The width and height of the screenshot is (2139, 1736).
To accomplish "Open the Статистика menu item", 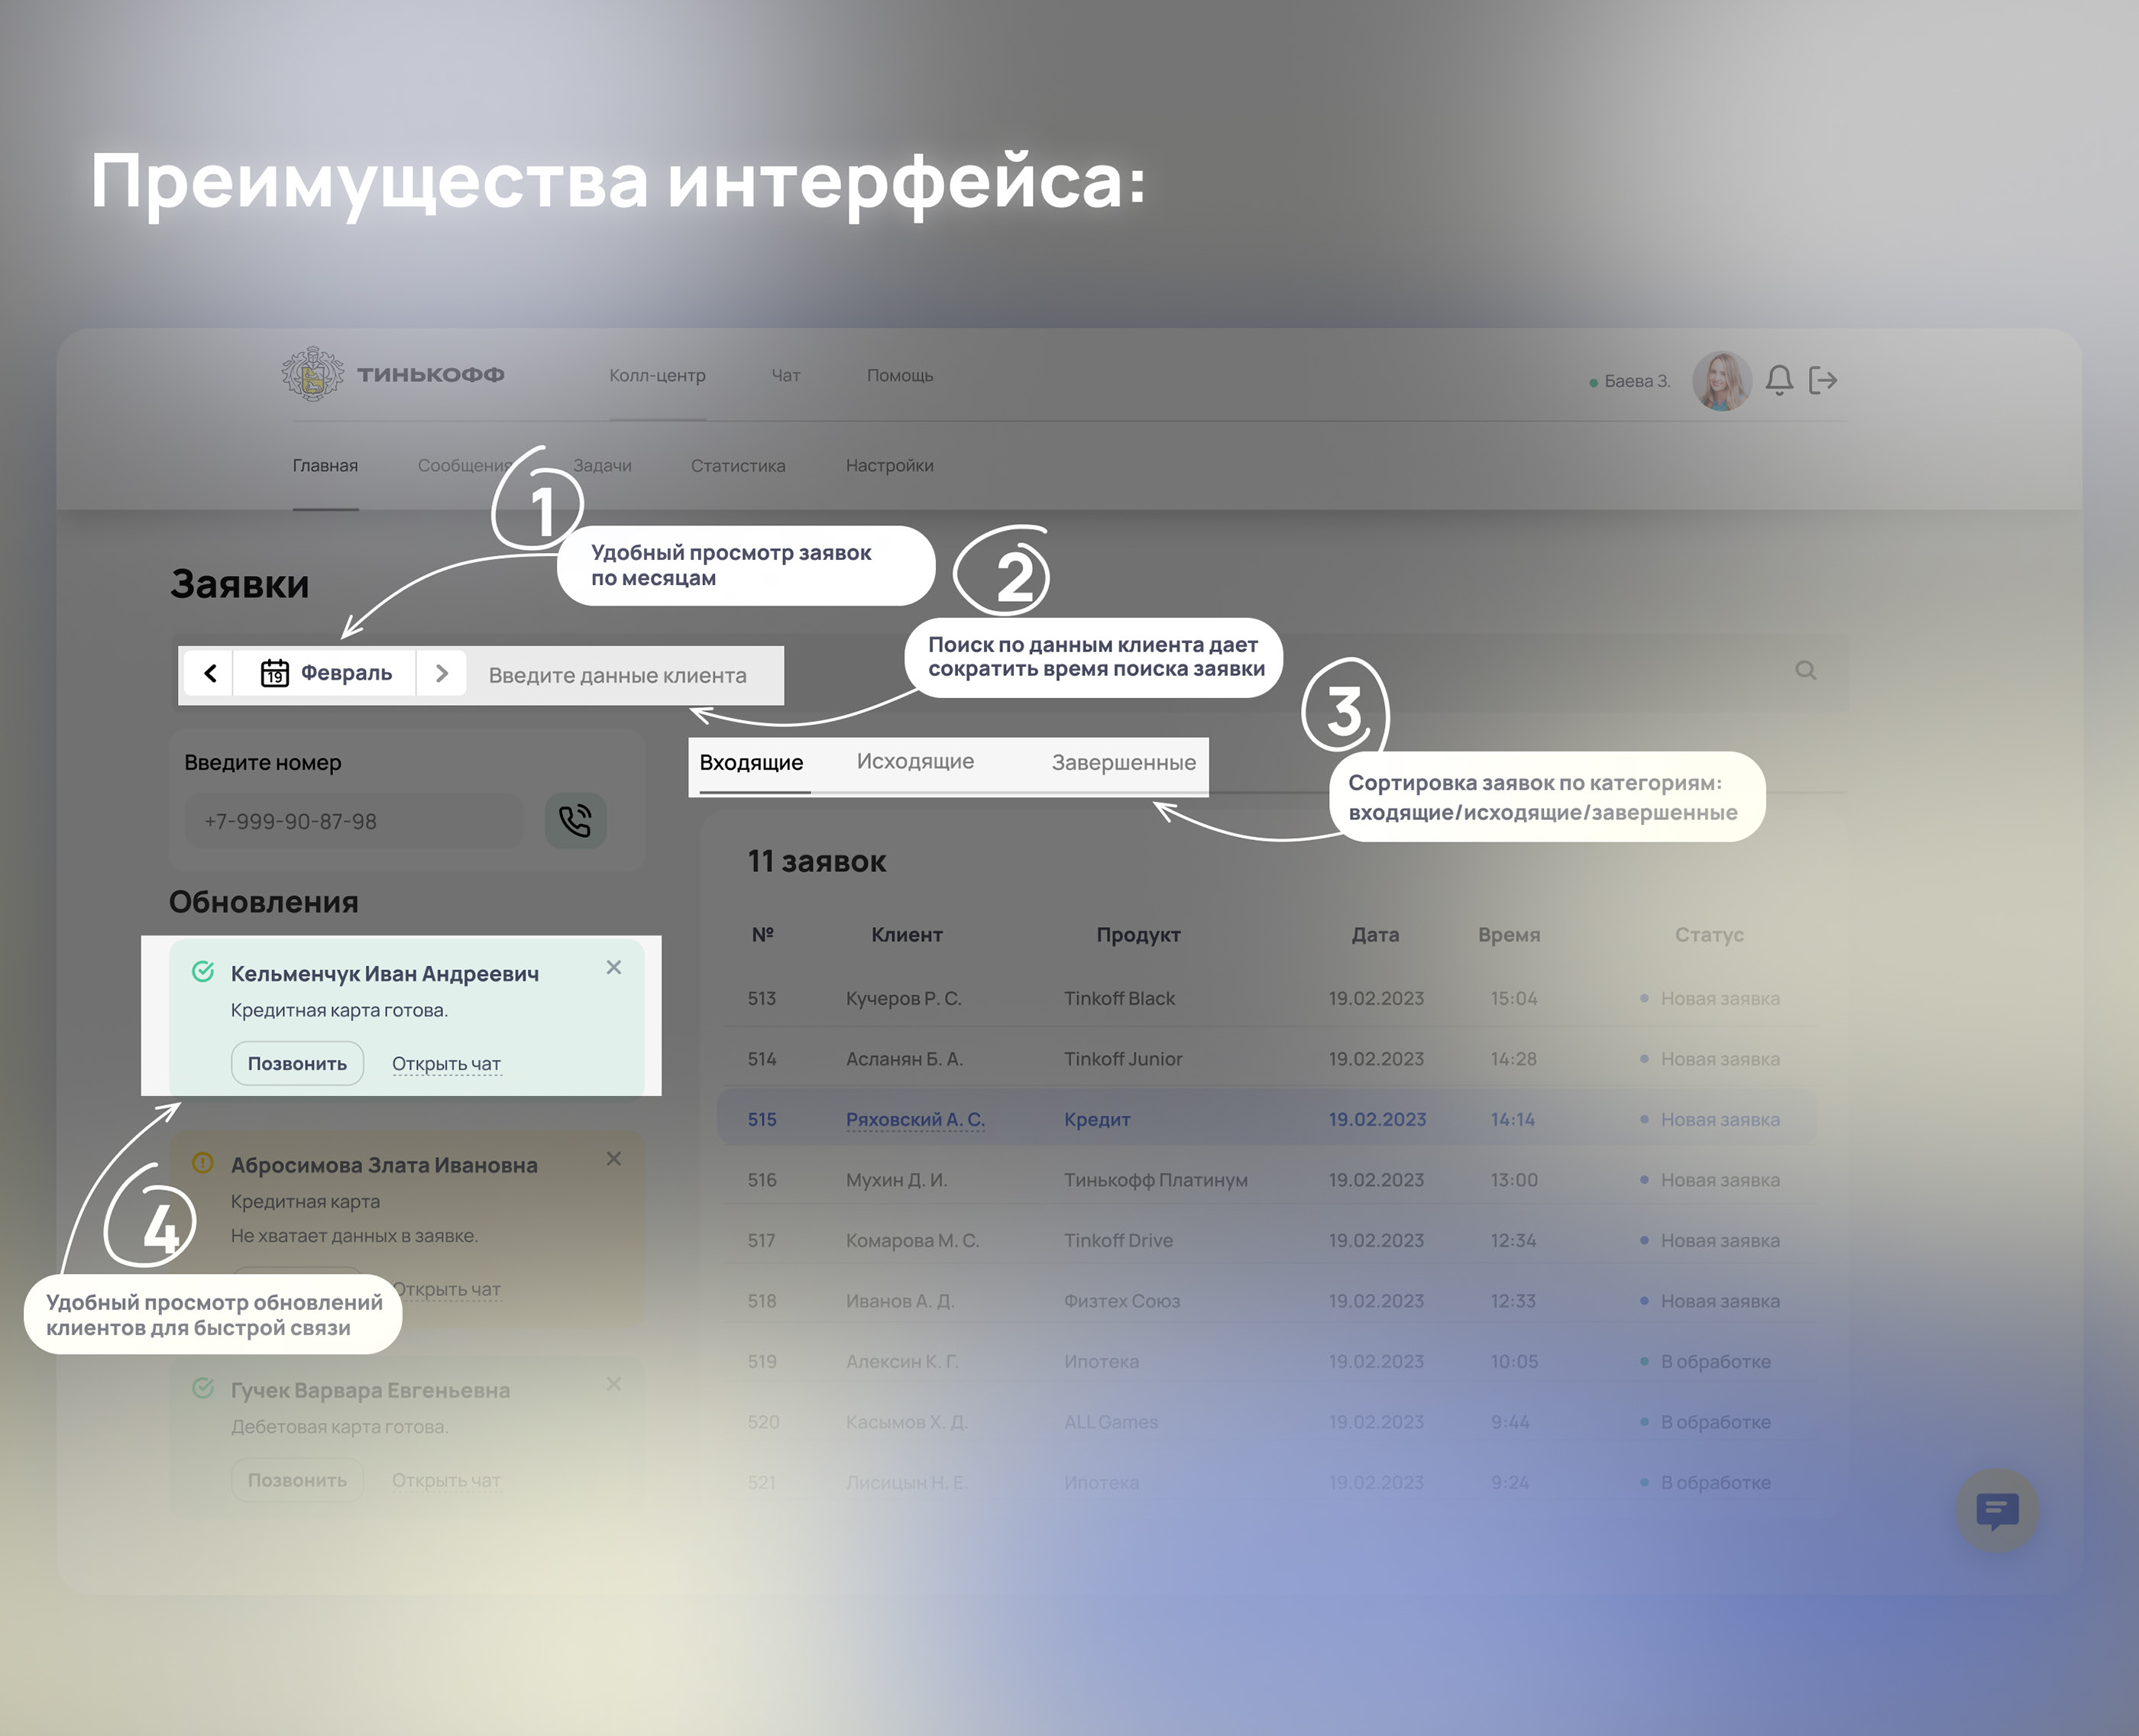I will tap(737, 465).
